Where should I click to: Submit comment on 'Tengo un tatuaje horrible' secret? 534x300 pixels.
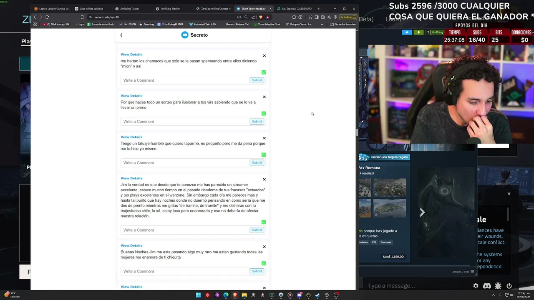(257, 162)
